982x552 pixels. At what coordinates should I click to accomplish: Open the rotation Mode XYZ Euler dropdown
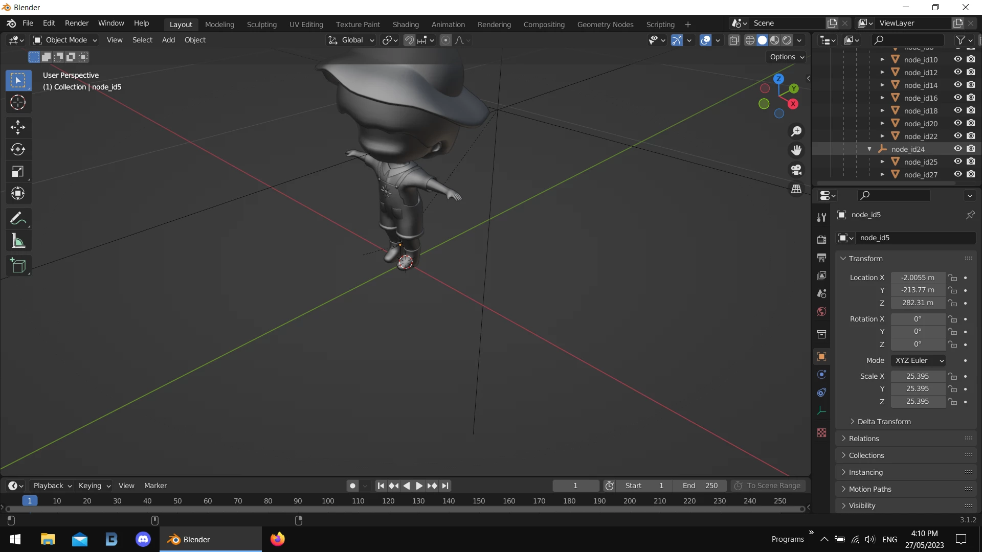(919, 360)
